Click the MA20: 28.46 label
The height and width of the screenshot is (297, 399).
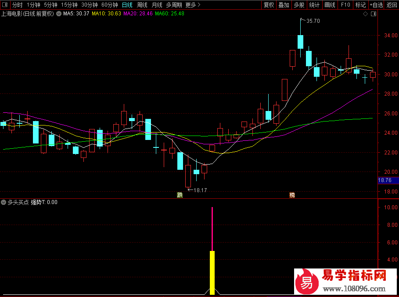[x=138, y=14]
